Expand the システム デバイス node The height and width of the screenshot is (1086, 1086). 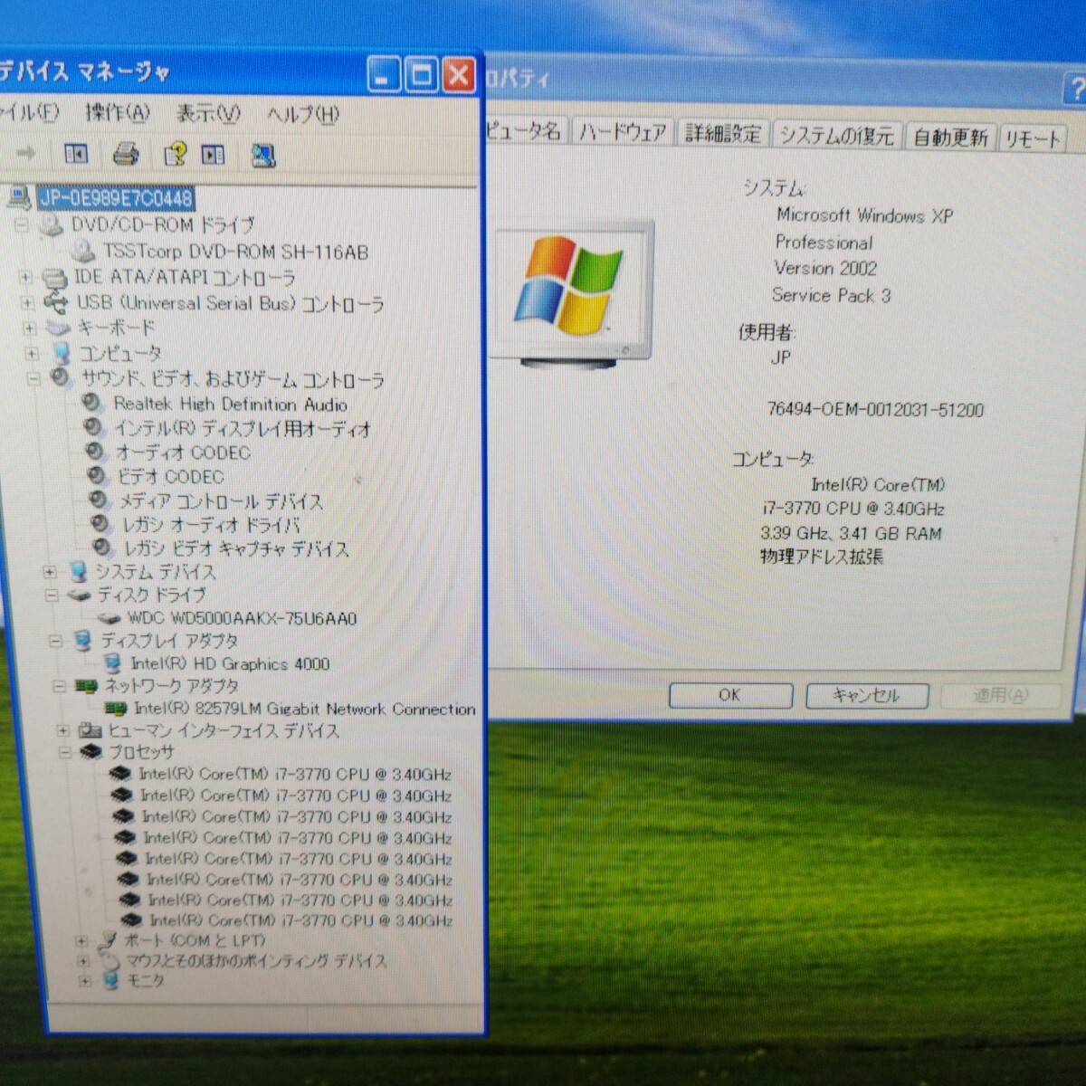point(50,572)
